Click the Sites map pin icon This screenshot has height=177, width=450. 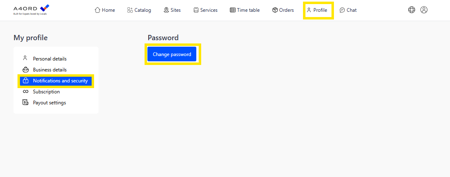coord(166,10)
